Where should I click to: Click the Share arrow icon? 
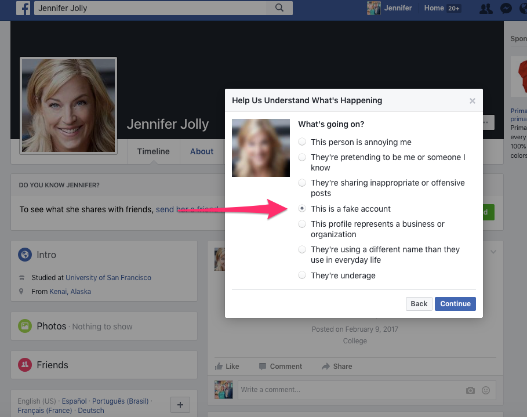[326, 366]
